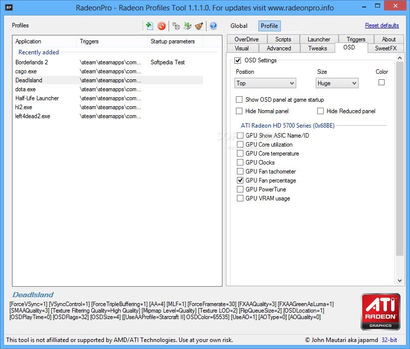410x349 pixels.
Task: Click the Triggers column header in the profile list
Action: point(112,41)
